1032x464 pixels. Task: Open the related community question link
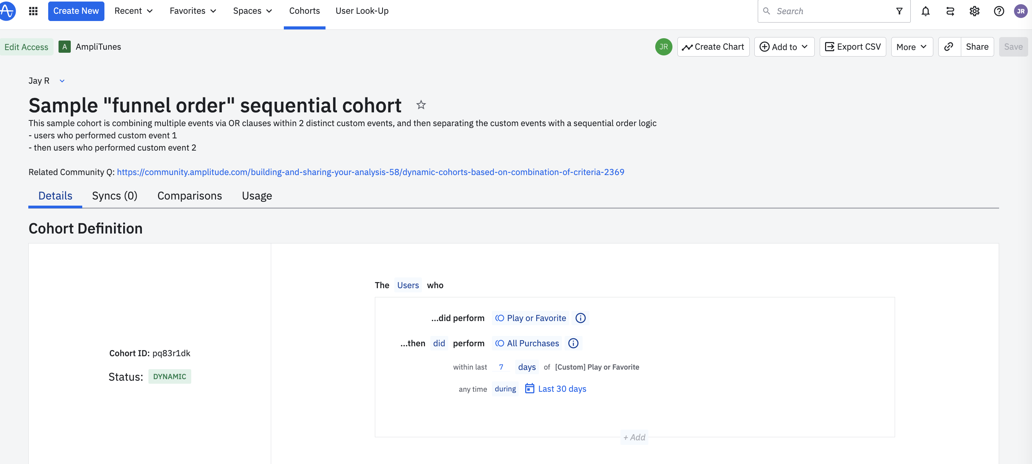pyautogui.click(x=370, y=172)
